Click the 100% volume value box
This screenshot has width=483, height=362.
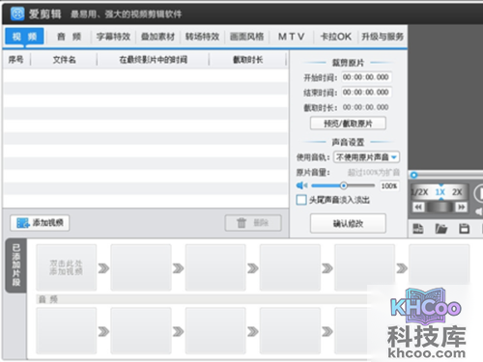tap(389, 186)
